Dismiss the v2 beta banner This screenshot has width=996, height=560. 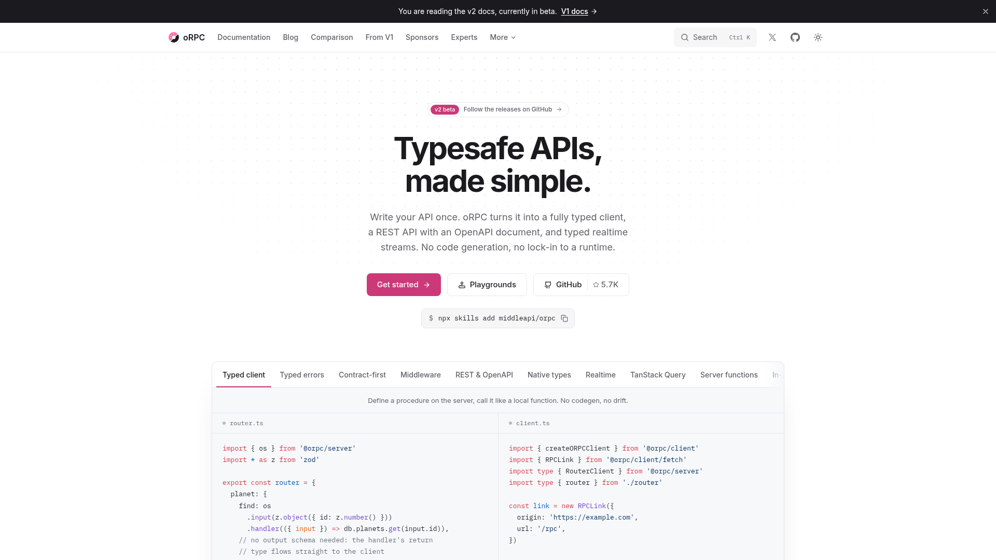[986, 11]
